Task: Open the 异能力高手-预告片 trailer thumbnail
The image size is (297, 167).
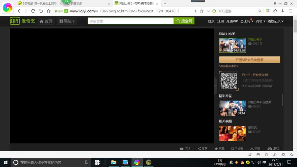Action: coord(232,108)
